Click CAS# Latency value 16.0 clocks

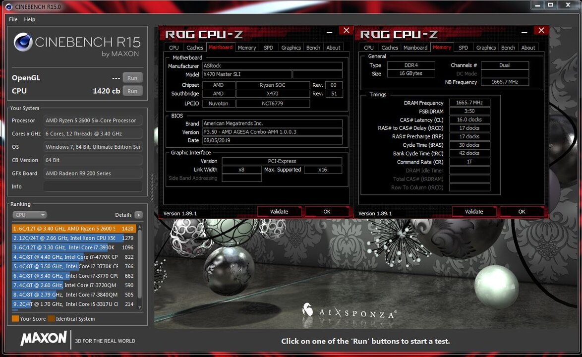(x=469, y=119)
